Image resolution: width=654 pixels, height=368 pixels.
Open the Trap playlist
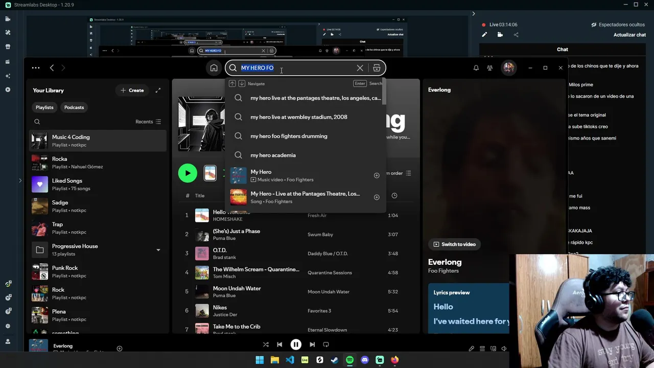pyautogui.click(x=98, y=228)
